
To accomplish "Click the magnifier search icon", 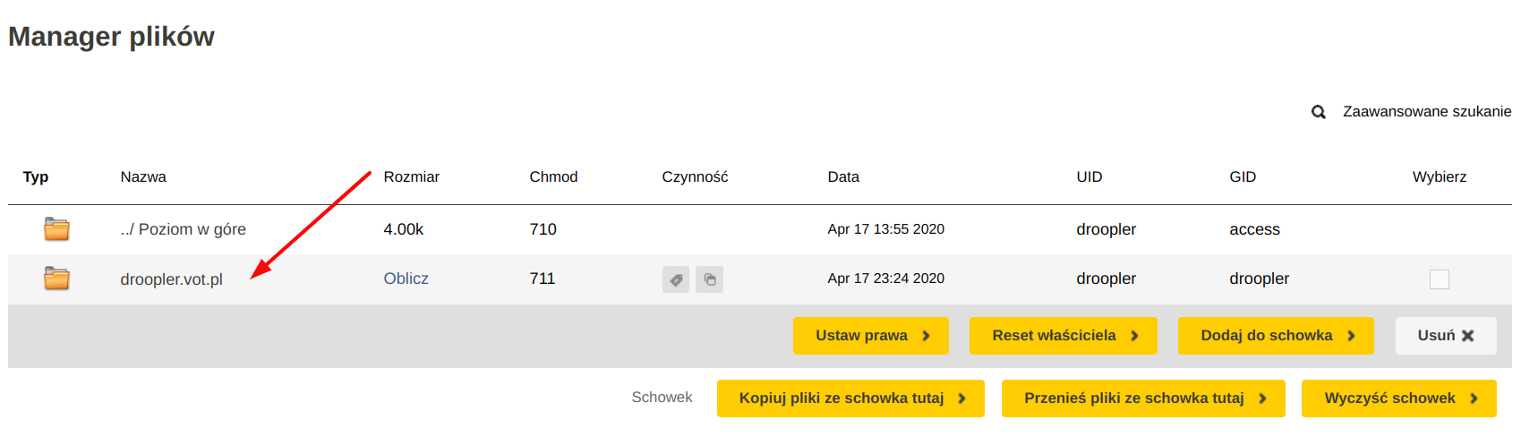I will 1319,112.
